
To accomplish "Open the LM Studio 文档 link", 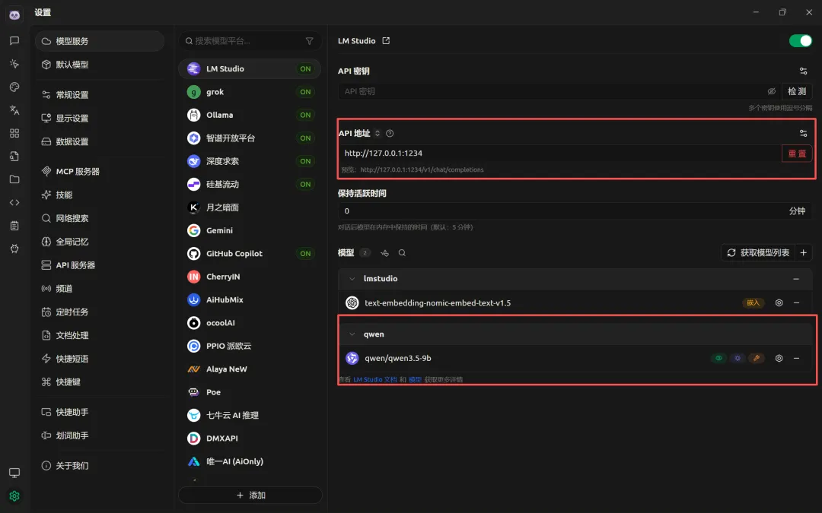I will click(374, 379).
